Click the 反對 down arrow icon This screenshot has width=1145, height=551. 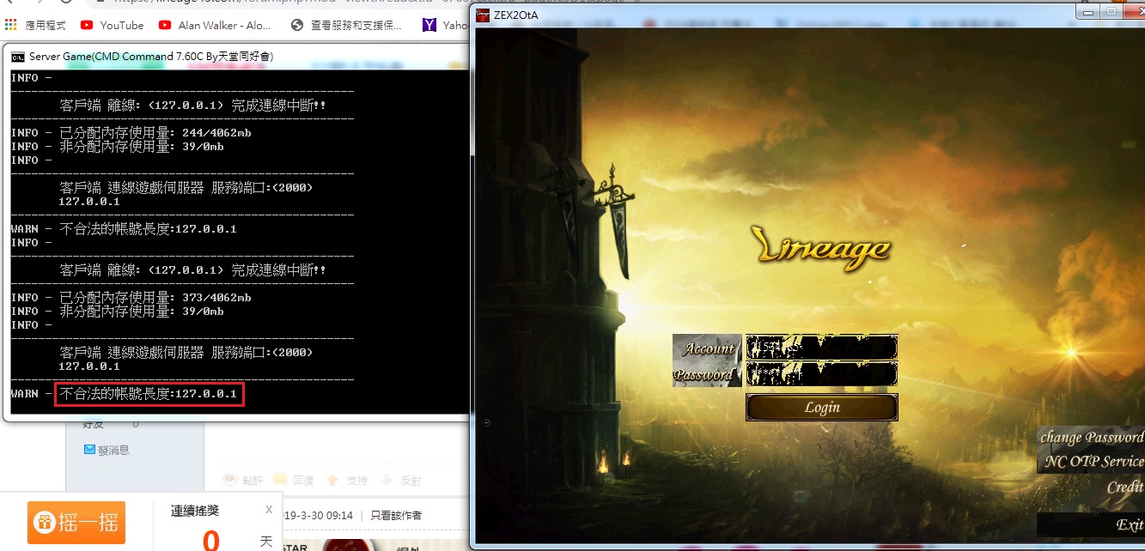(x=387, y=480)
